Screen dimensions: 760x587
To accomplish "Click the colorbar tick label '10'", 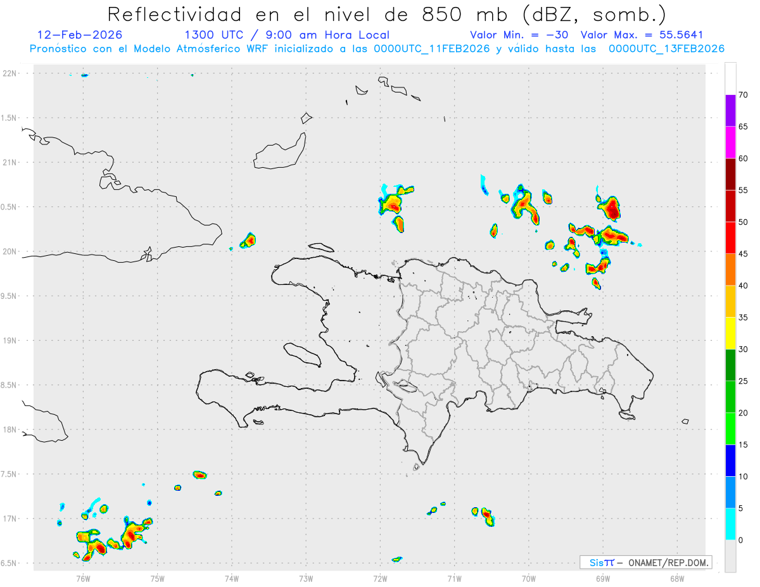I will click(x=744, y=477).
